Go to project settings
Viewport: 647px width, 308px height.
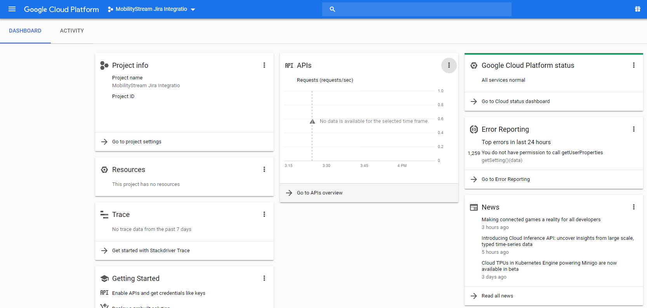point(137,142)
